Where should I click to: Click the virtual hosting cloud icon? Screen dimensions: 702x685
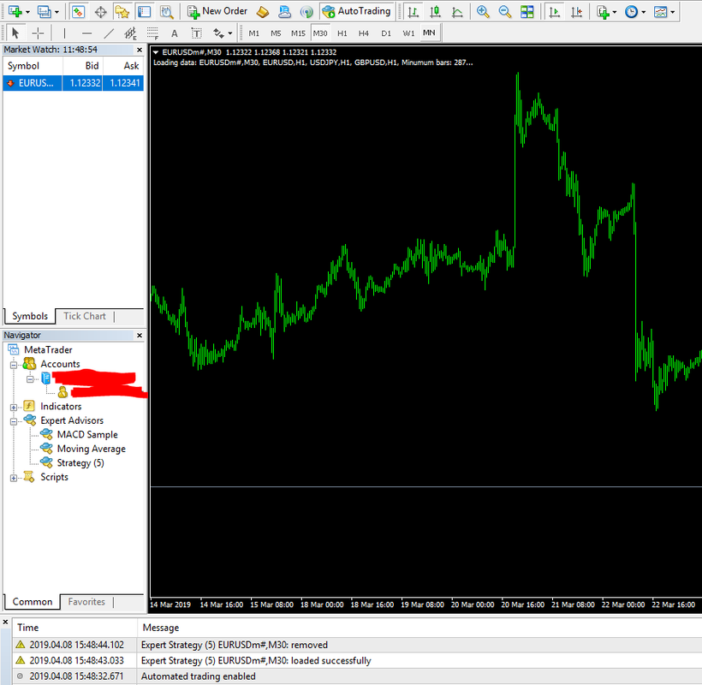click(285, 12)
